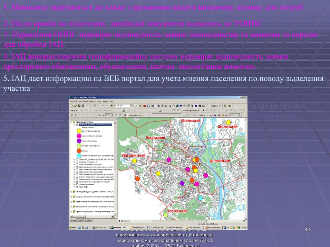Click the table of contents vertical scrollbar

click(x=115, y=168)
